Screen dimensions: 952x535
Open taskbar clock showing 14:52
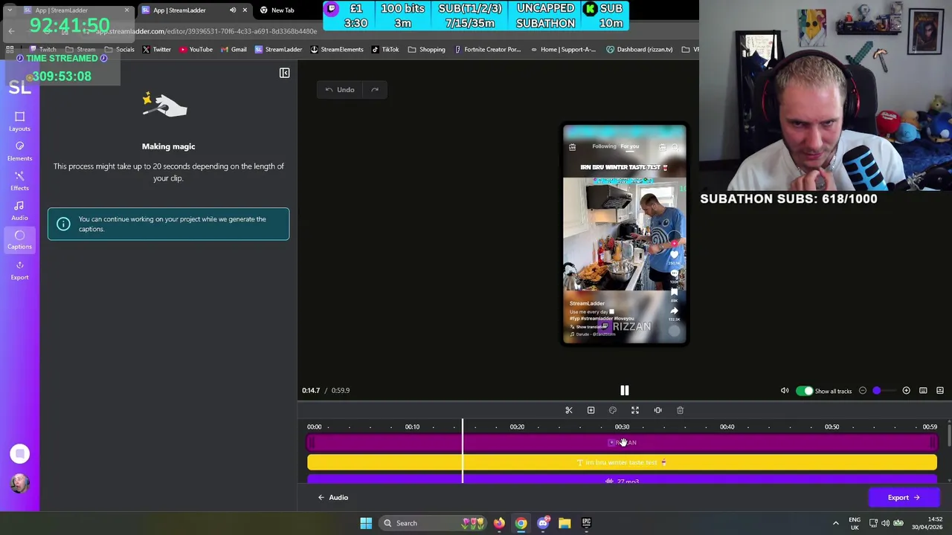927,523
